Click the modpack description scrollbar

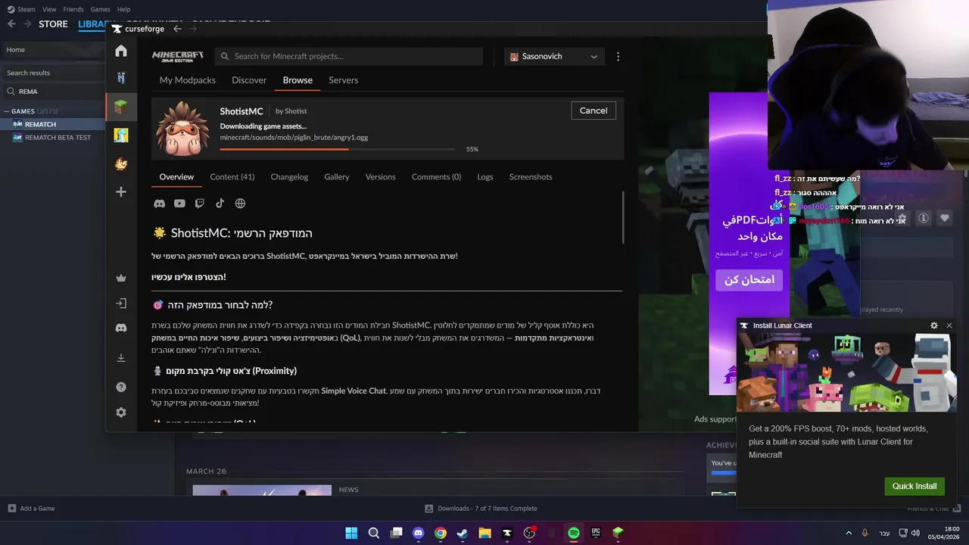pyautogui.click(x=623, y=217)
